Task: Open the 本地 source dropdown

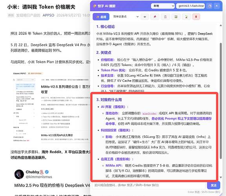Action: click(x=163, y=6)
